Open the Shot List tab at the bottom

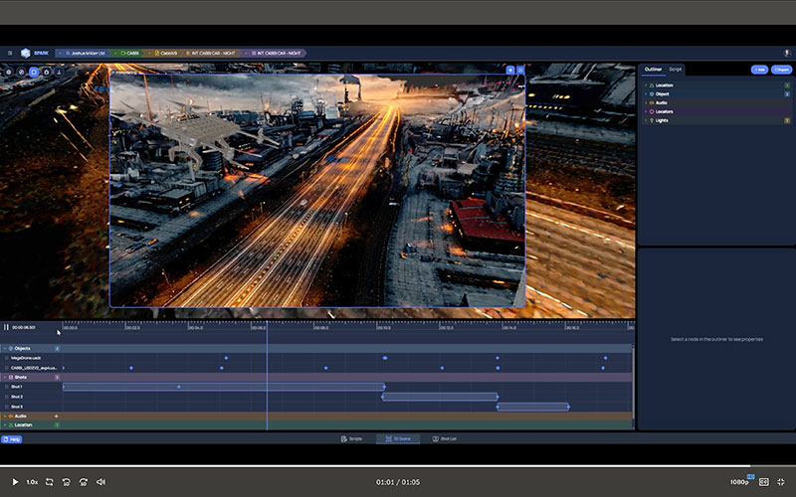[x=444, y=438]
